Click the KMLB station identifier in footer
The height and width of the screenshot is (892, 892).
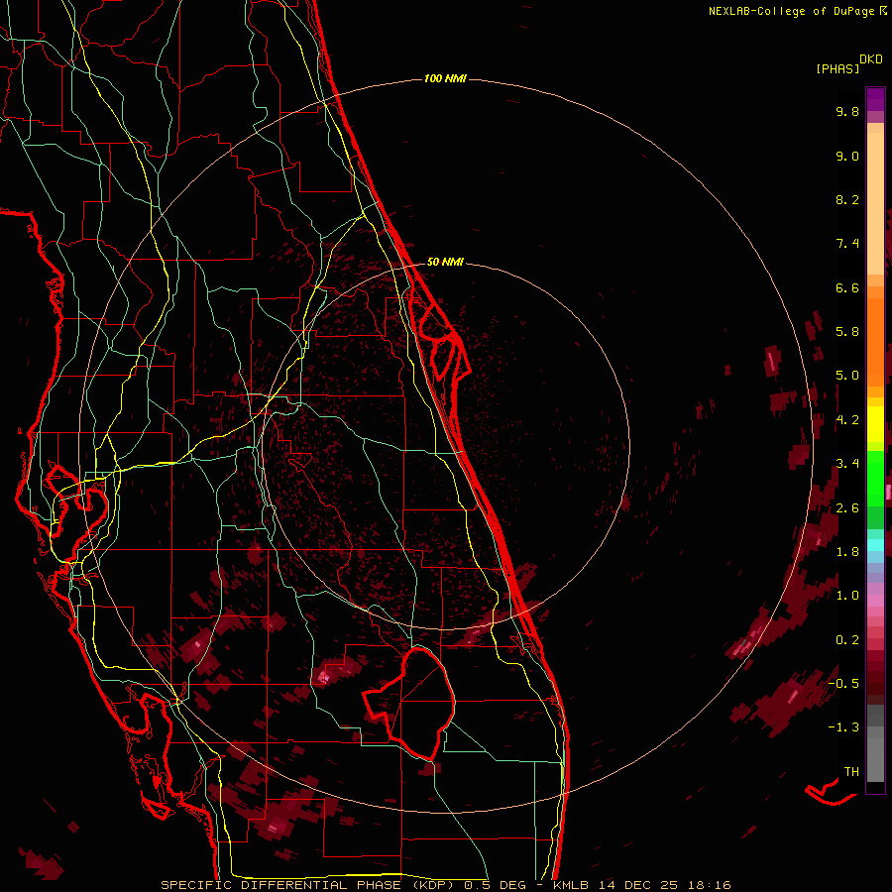click(x=571, y=885)
